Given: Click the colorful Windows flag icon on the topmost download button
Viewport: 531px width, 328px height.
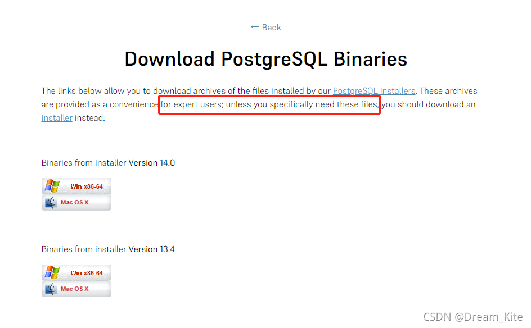Looking at the screenshot, I should pyautogui.click(x=51, y=186).
